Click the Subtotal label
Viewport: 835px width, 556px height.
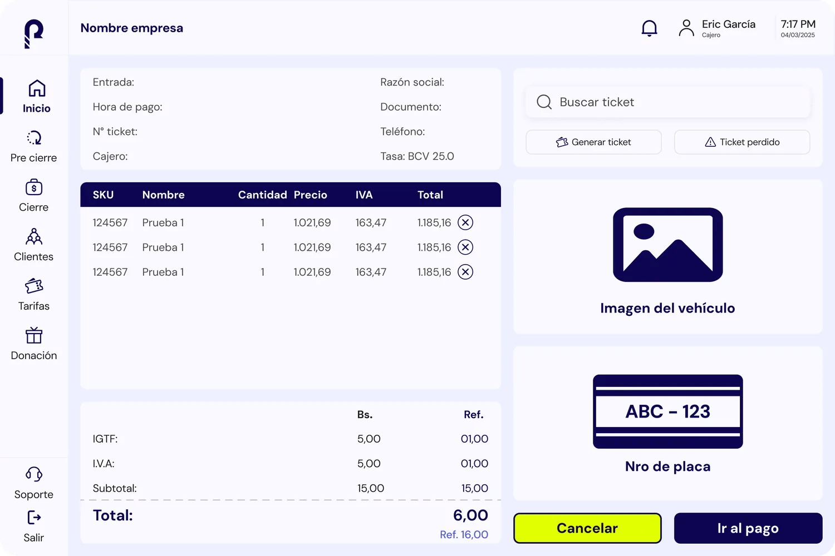pyautogui.click(x=115, y=488)
